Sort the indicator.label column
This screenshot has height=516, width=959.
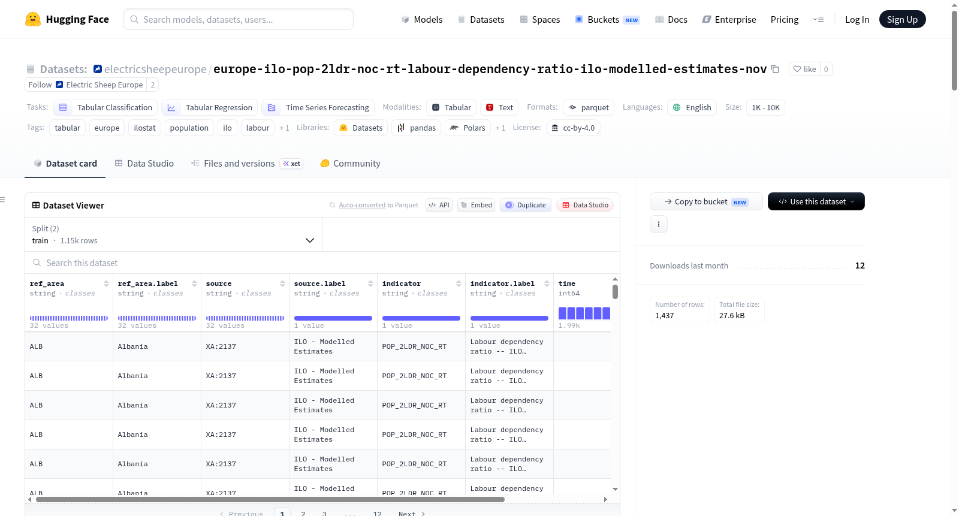click(547, 283)
